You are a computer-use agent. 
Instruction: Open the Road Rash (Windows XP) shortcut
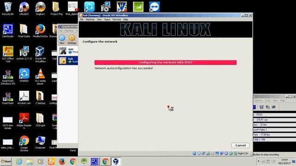click(x=8, y=77)
